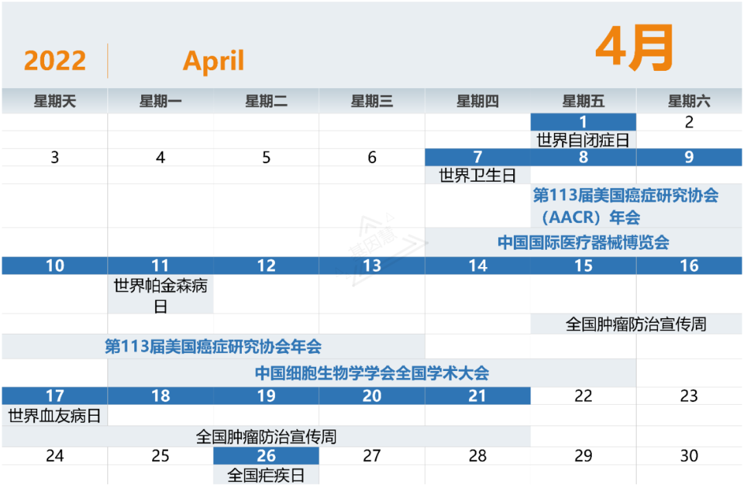Image resolution: width=744 pixels, height=486 pixels.
Task: Select the 世界血友病日 event label
Action: click(54, 416)
